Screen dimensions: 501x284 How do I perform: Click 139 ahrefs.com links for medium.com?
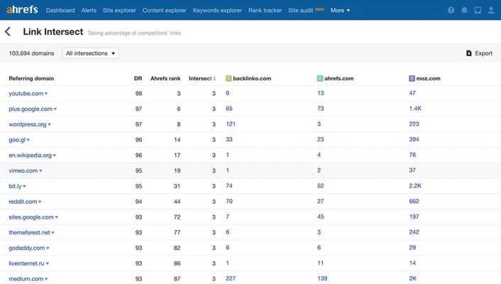[322, 278]
